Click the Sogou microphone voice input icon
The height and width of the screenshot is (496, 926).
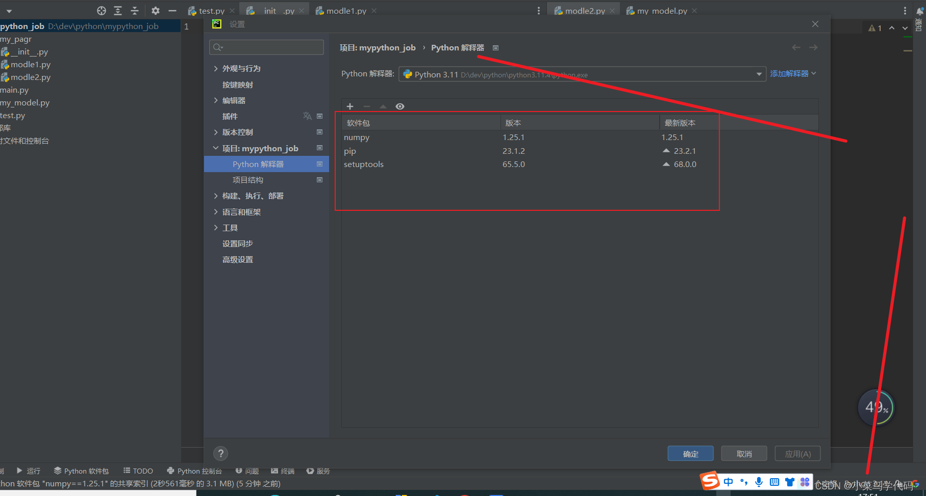coord(759,482)
